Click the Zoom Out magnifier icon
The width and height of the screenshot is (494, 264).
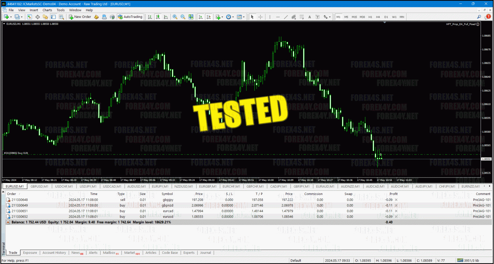click(x=183, y=17)
